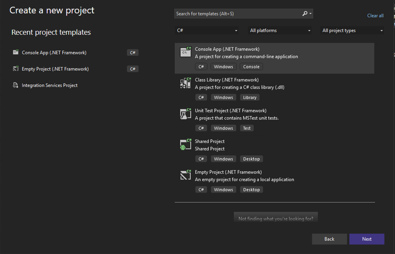Click the C# tag under Class Library
Viewport: 395px width, 254px height.
pos(201,97)
